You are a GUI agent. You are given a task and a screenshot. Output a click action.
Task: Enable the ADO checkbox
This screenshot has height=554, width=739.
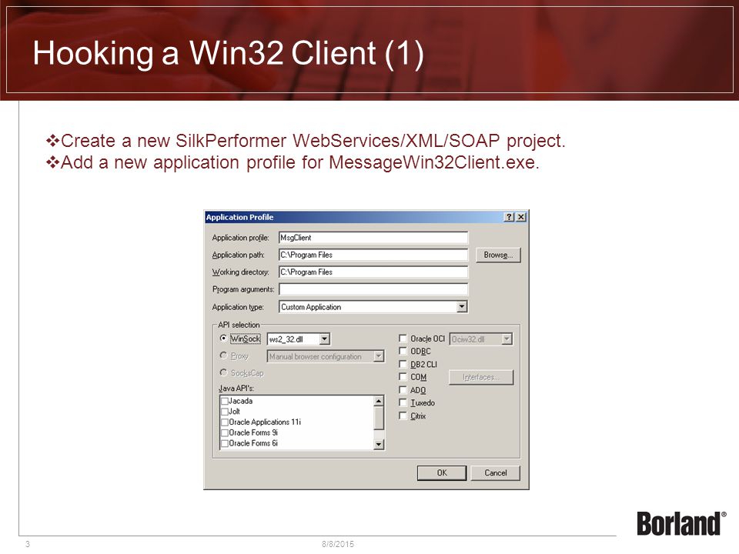pyautogui.click(x=403, y=390)
